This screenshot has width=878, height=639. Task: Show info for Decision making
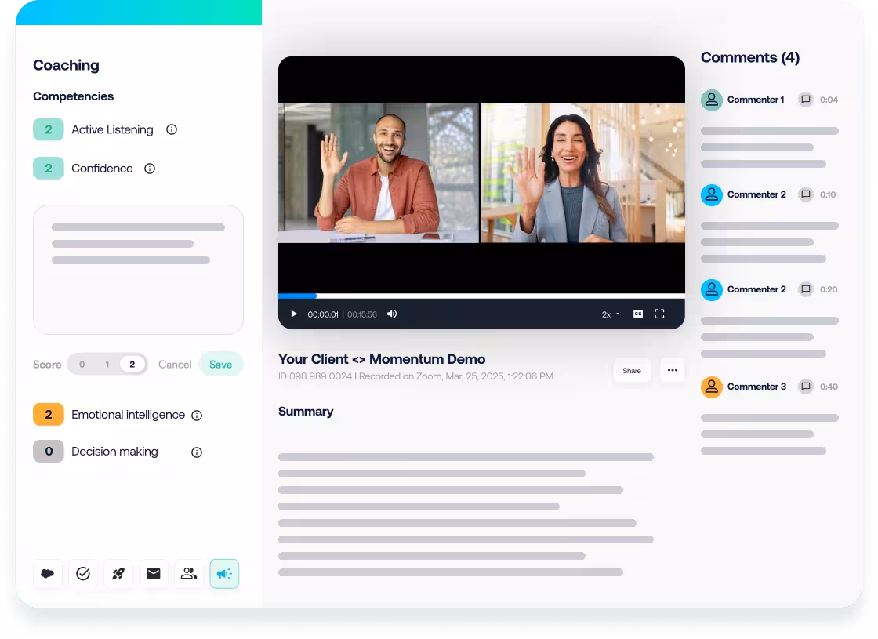tap(197, 452)
